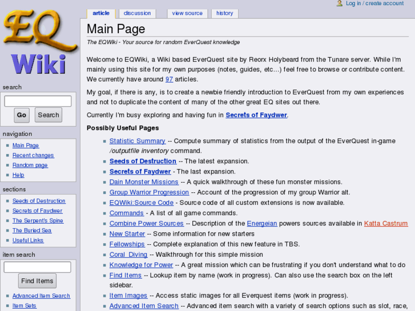Open Recent changes link
This screenshot has width=415, height=311.
click(x=33, y=155)
